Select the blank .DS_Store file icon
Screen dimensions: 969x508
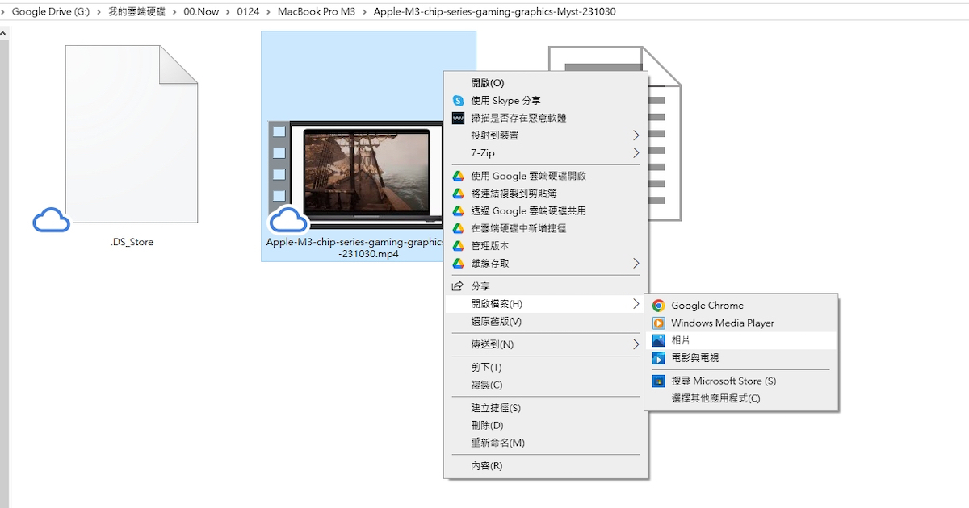[x=132, y=134]
